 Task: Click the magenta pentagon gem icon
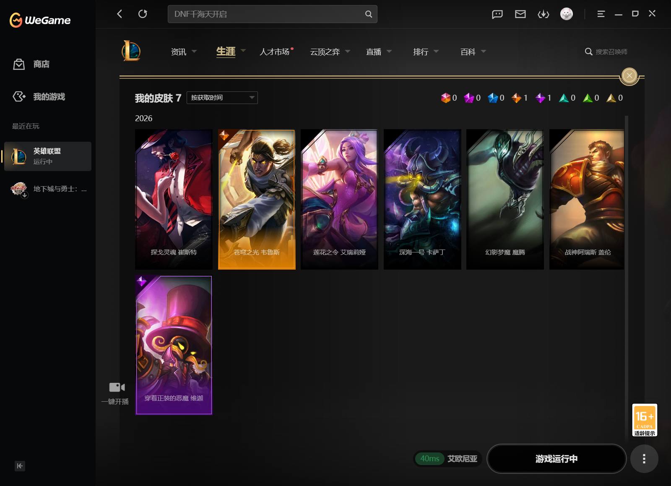click(469, 98)
